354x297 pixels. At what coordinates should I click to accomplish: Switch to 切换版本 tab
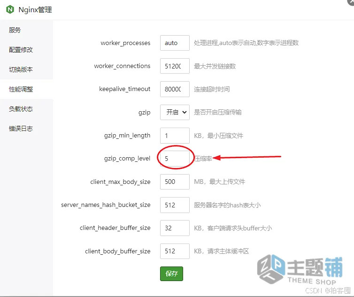[26, 69]
